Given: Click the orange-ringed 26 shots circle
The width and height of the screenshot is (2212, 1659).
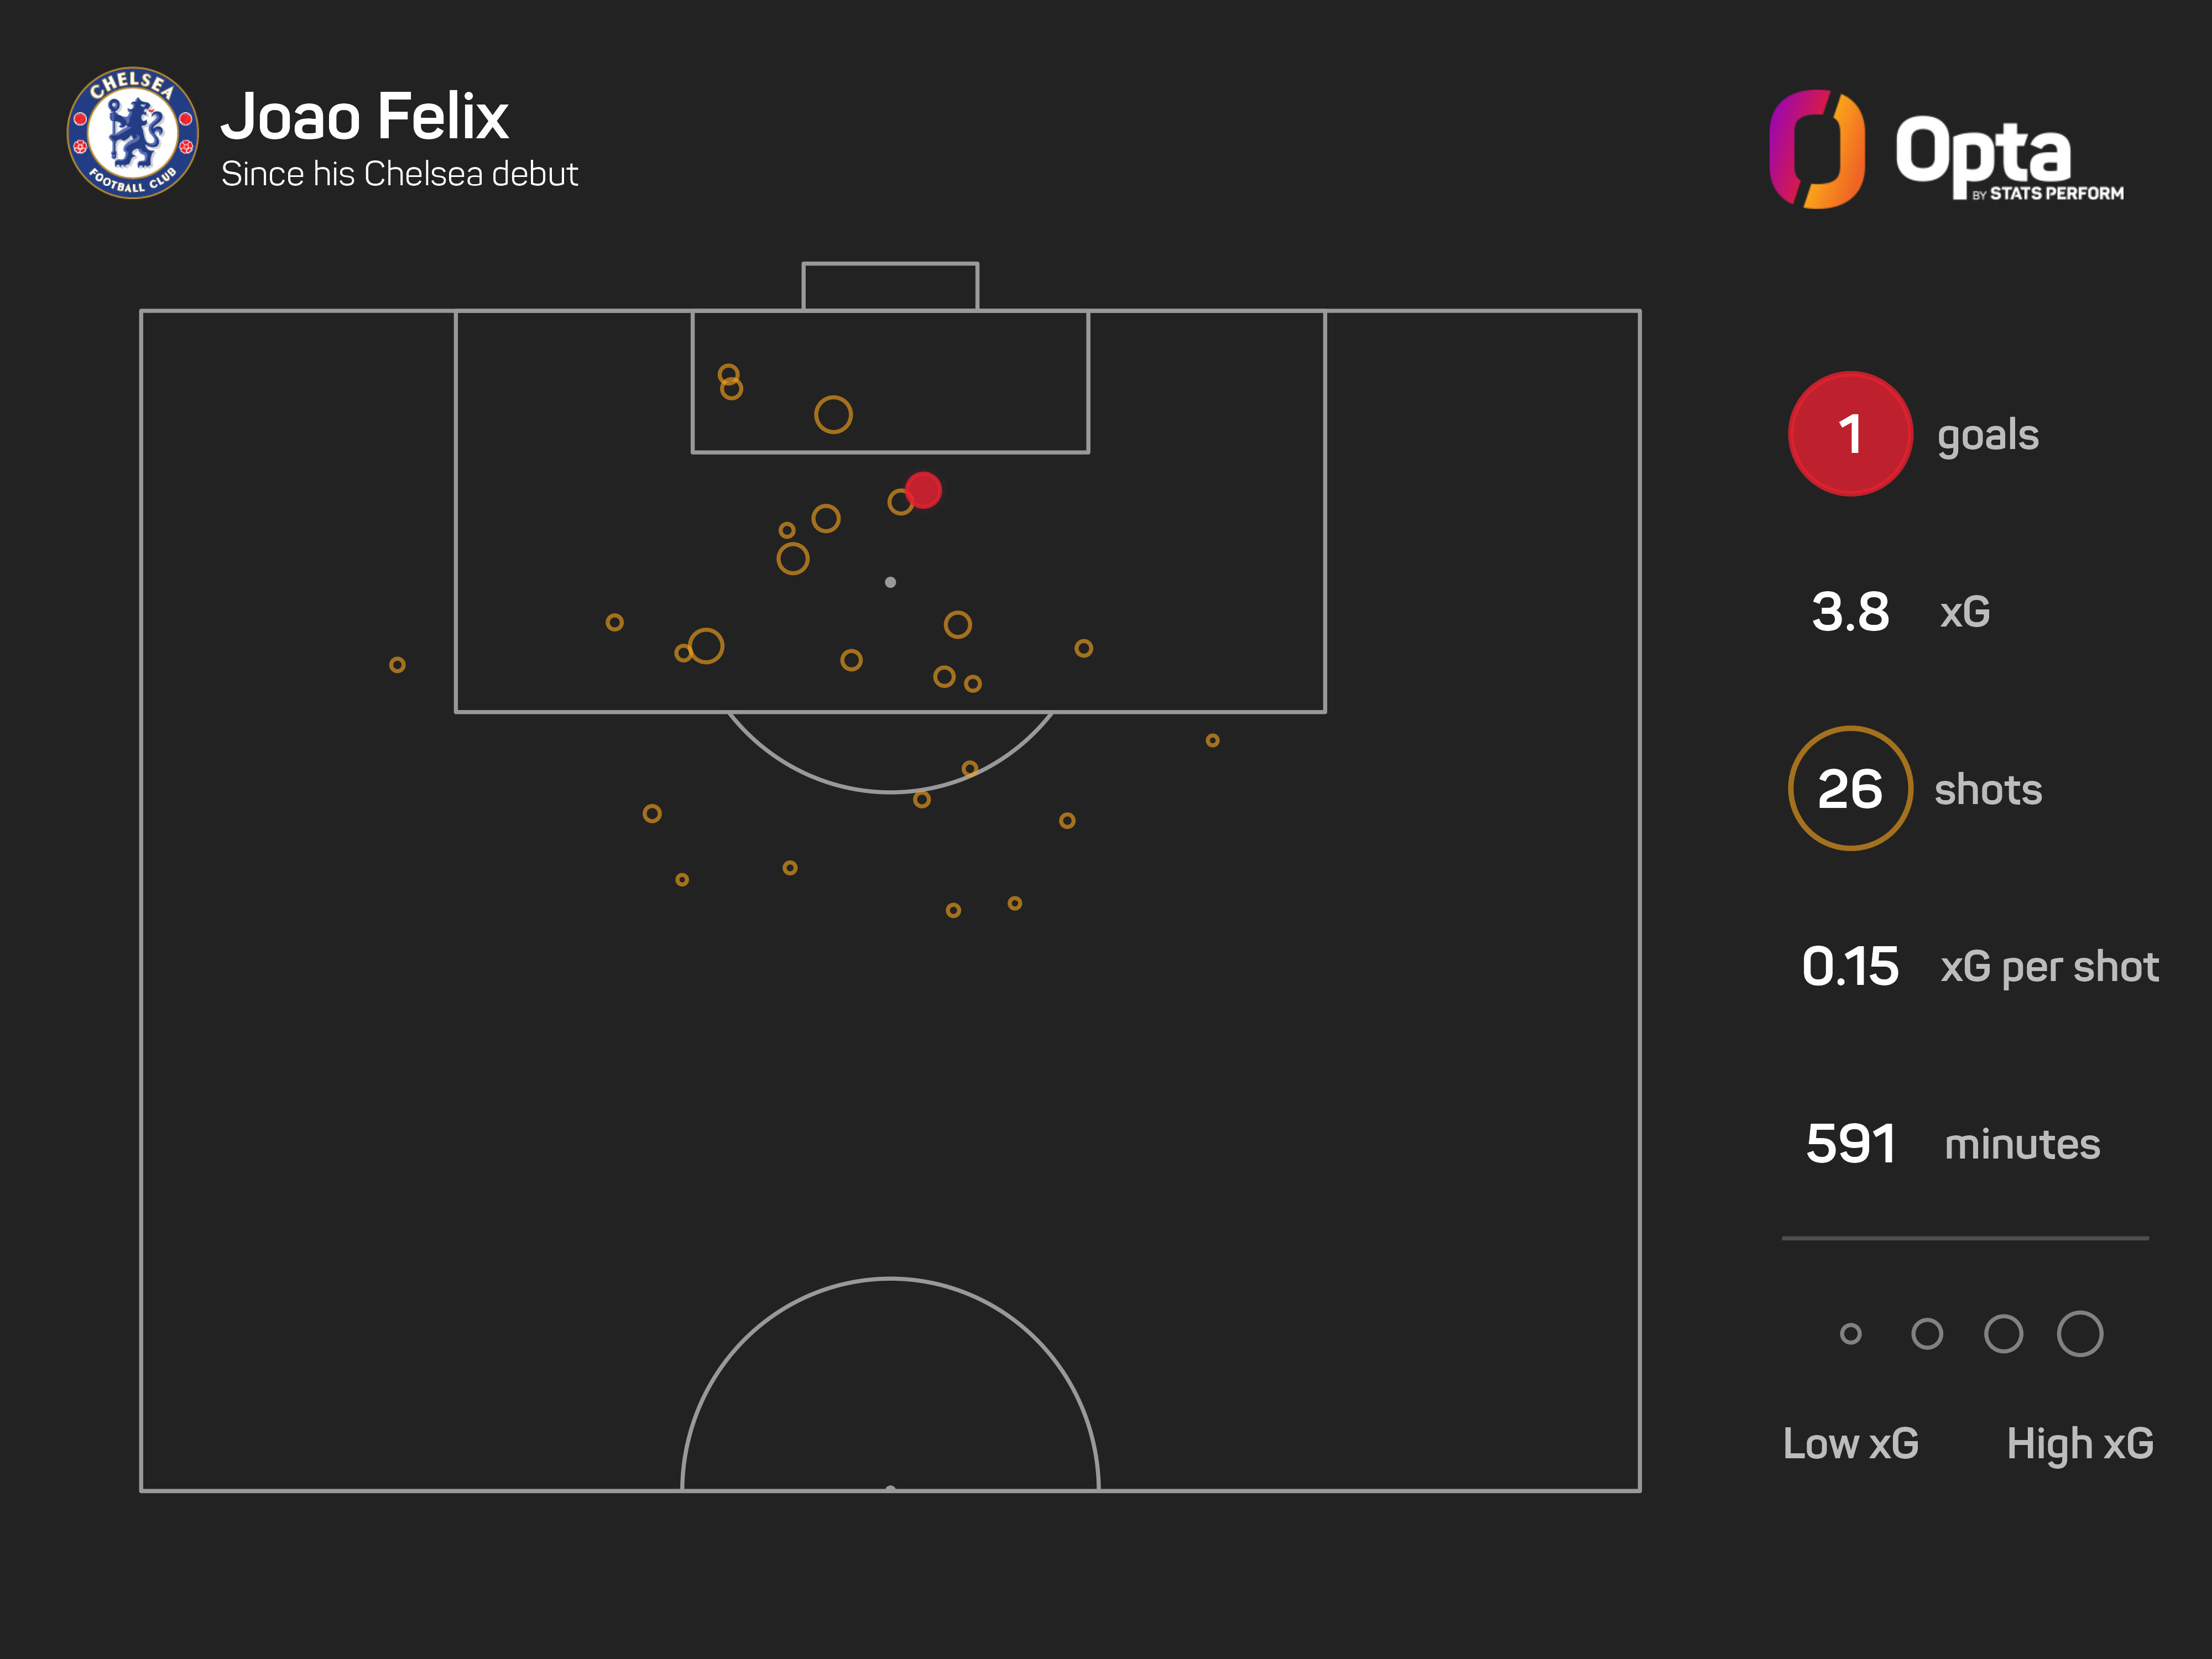Looking at the screenshot, I should (x=1850, y=789).
